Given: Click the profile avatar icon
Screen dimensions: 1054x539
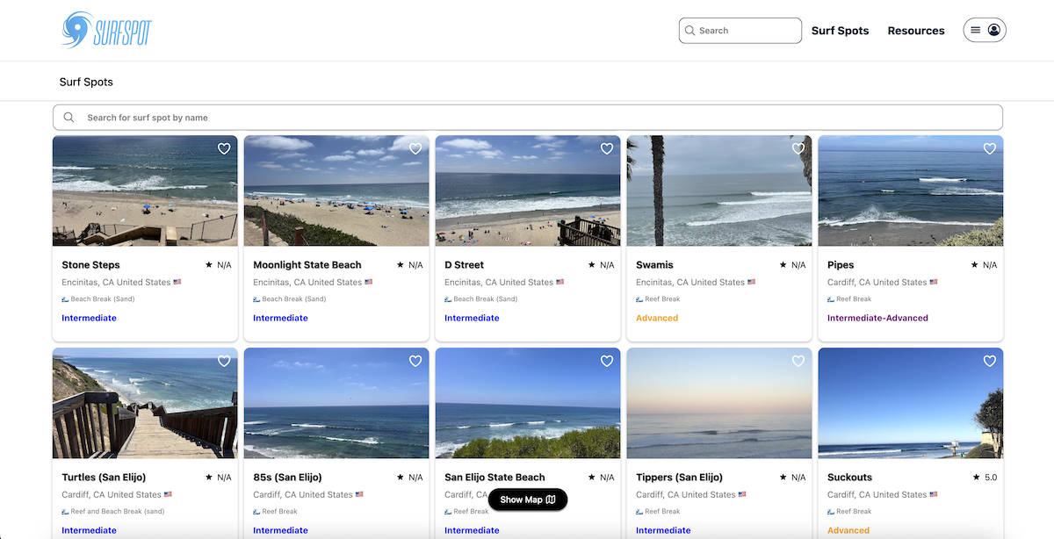Looking at the screenshot, I should coord(994,30).
